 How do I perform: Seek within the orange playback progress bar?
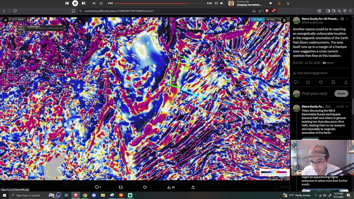160,3
